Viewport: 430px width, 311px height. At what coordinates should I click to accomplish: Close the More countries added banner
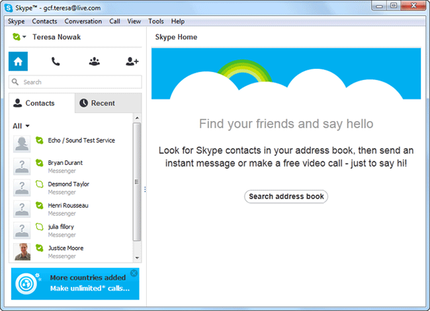click(x=134, y=273)
